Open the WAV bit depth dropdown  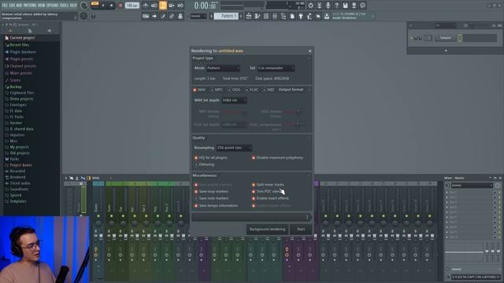coord(234,101)
